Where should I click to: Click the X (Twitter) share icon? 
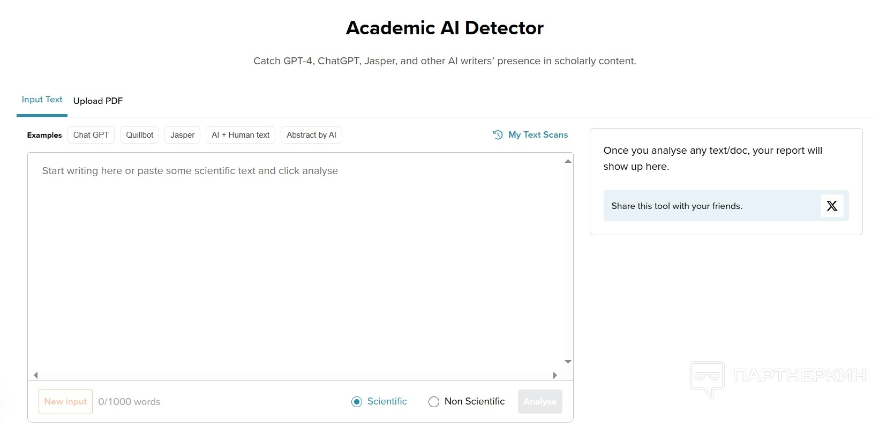click(x=831, y=206)
